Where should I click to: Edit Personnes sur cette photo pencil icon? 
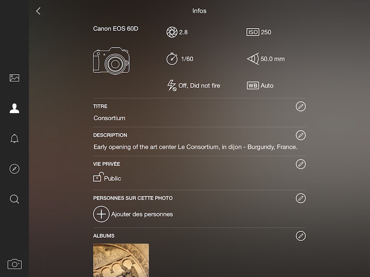301,198
